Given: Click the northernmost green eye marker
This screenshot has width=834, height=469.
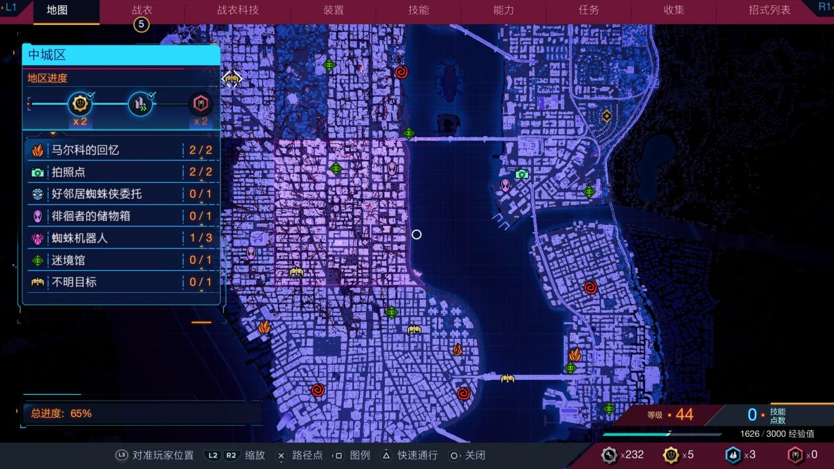Looking at the screenshot, I should (329, 64).
